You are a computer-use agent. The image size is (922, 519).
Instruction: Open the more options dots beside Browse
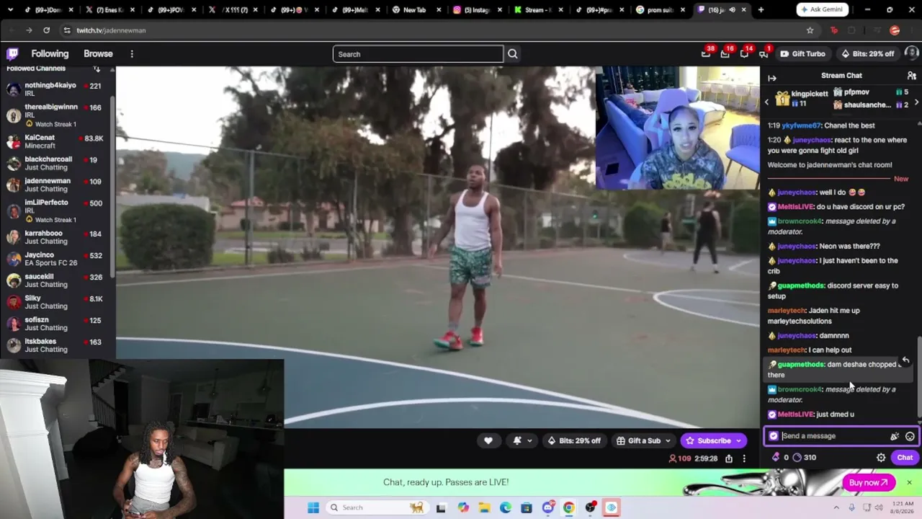(x=132, y=54)
